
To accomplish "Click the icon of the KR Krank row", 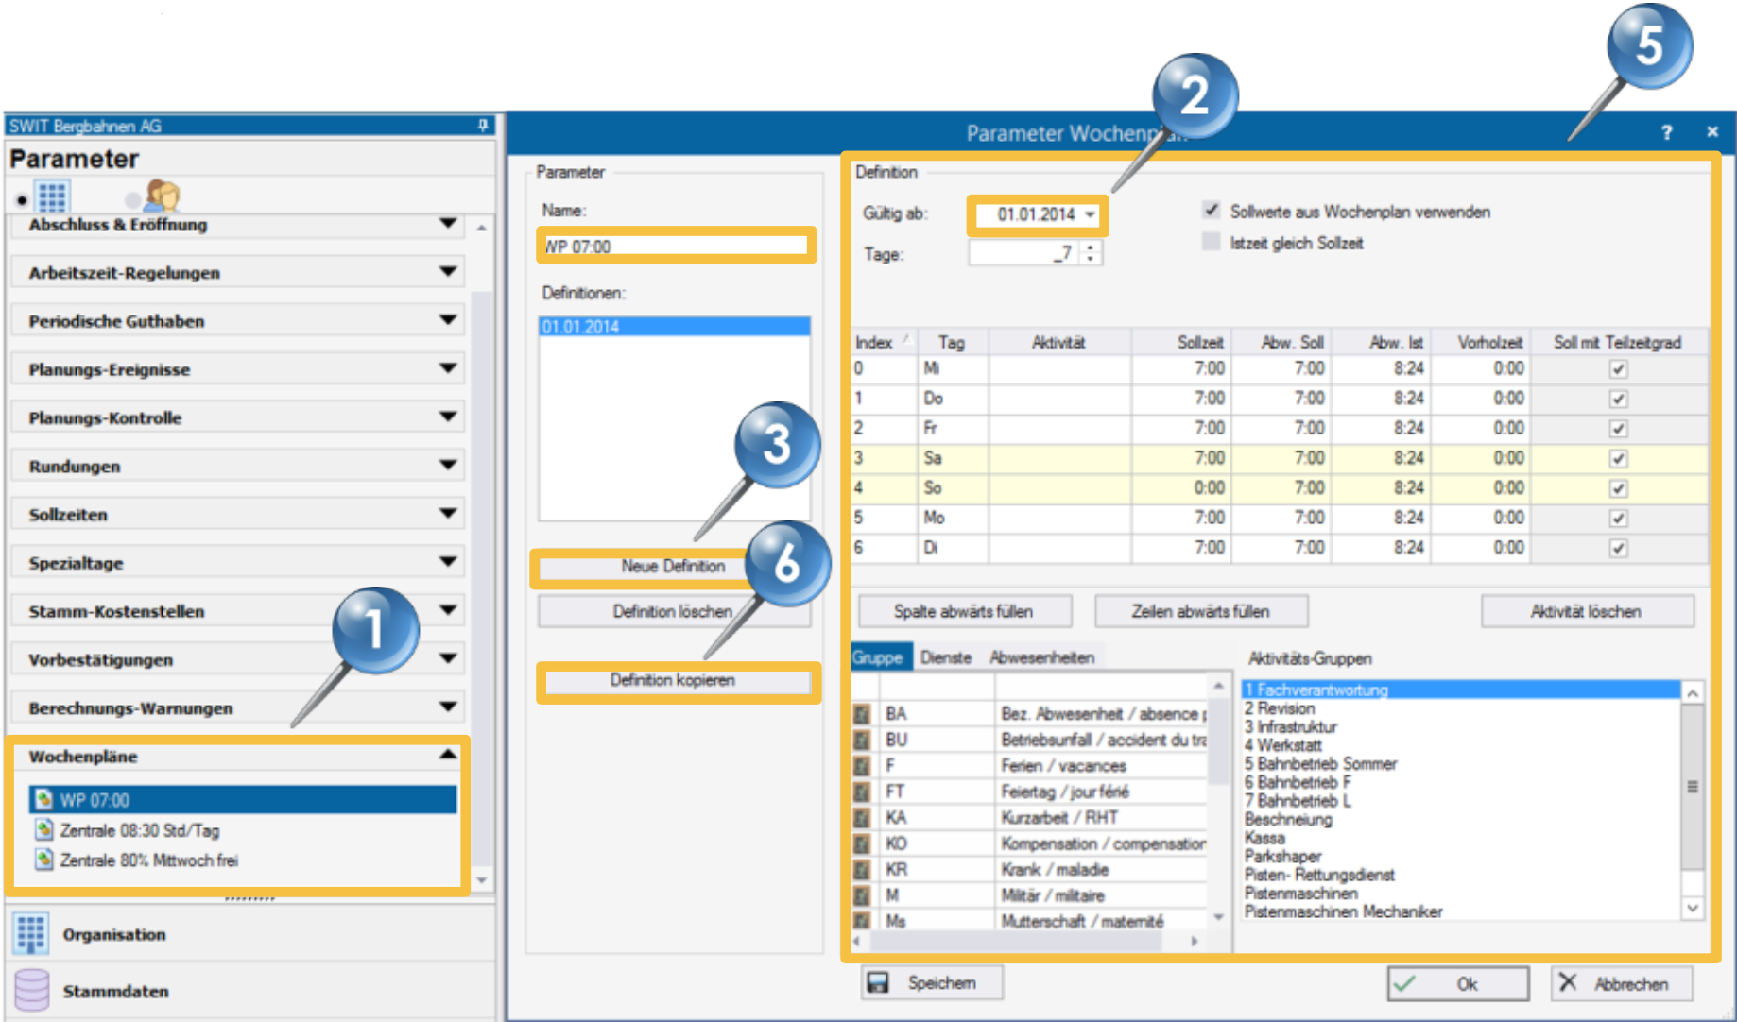I will coord(862,869).
